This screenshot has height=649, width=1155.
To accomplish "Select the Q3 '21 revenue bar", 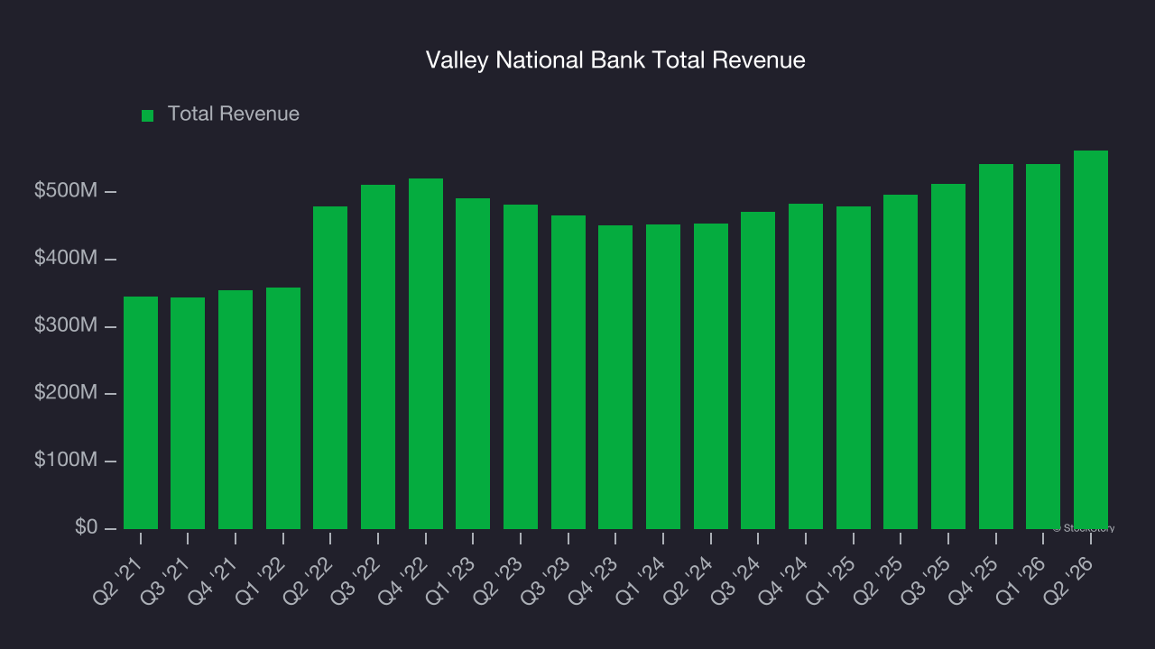I will 188,413.
